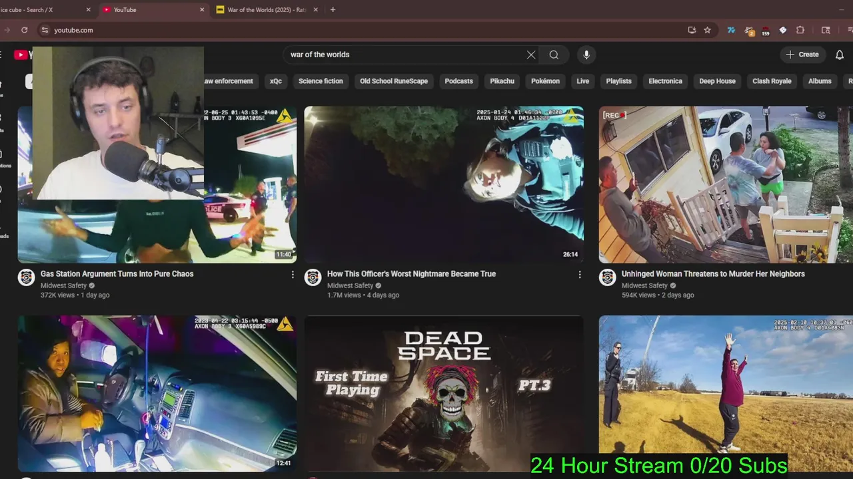
Task: Select the Old School RuneScape chip
Action: point(394,81)
